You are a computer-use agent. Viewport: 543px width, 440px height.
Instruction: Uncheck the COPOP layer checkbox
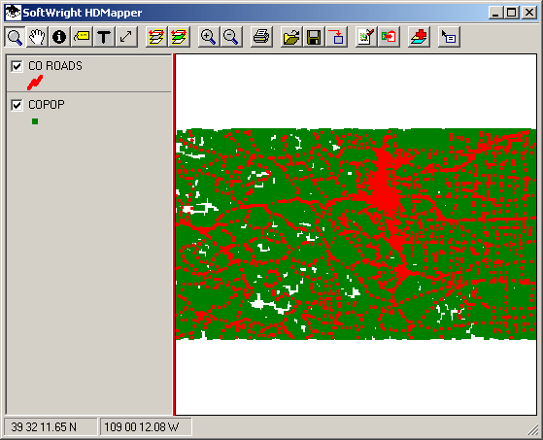coord(17,105)
